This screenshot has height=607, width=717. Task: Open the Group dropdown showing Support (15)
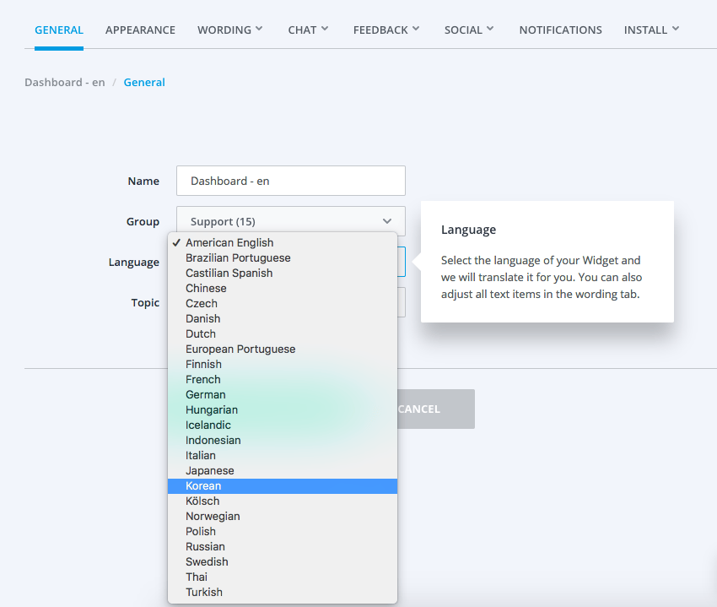290,221
